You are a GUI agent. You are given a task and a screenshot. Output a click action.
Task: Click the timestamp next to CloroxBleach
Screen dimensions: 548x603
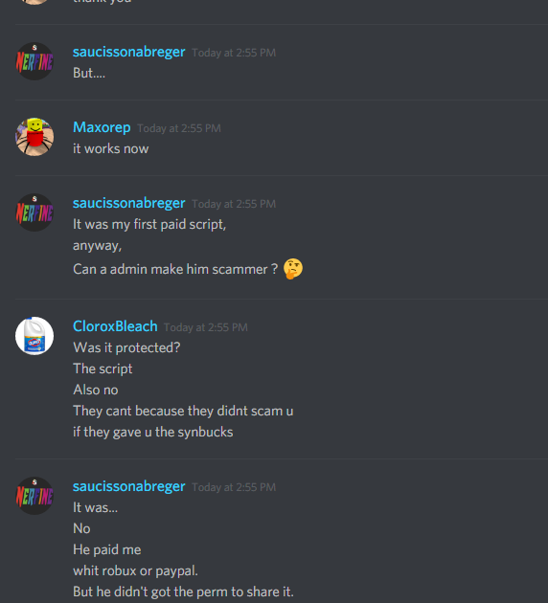tap(205, 327)
